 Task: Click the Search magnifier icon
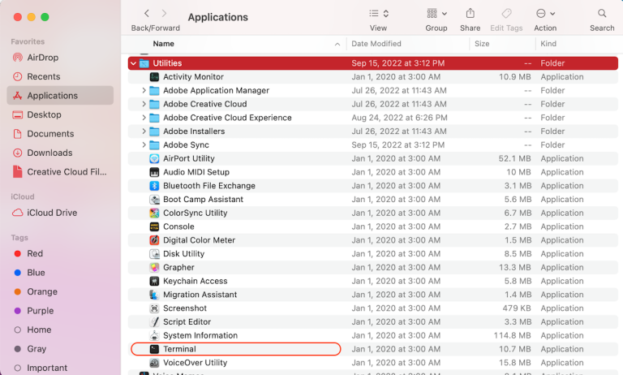tap(602, 14)
